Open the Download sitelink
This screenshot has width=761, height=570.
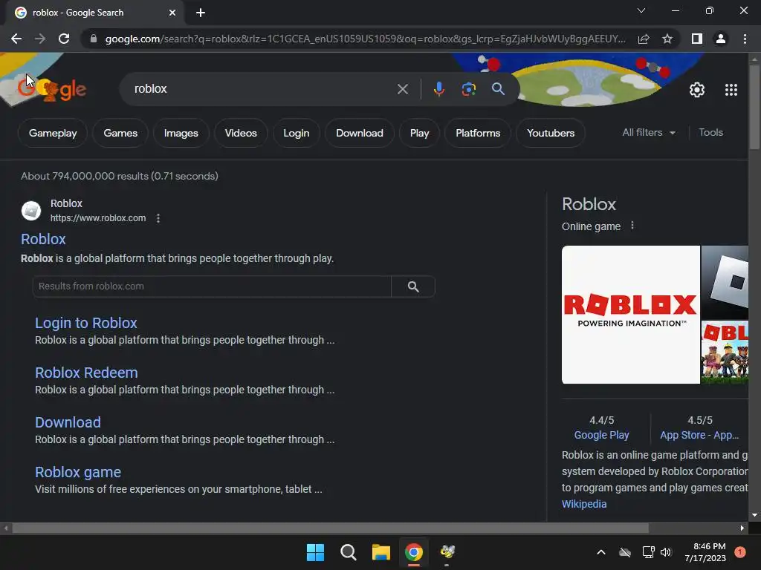68,422
